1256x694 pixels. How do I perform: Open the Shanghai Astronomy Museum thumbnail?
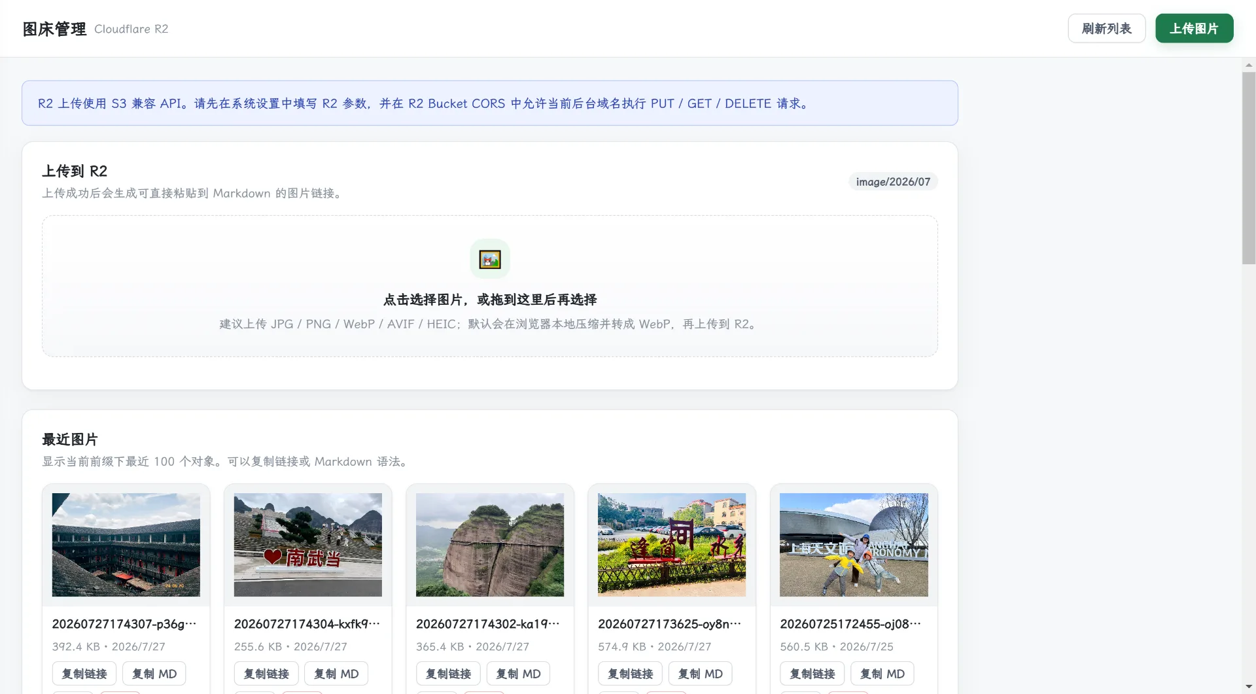pos(854,545)
